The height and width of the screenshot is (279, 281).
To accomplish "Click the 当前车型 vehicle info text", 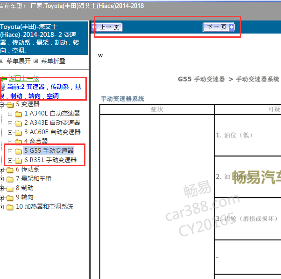I will click(x=72, y=6).
